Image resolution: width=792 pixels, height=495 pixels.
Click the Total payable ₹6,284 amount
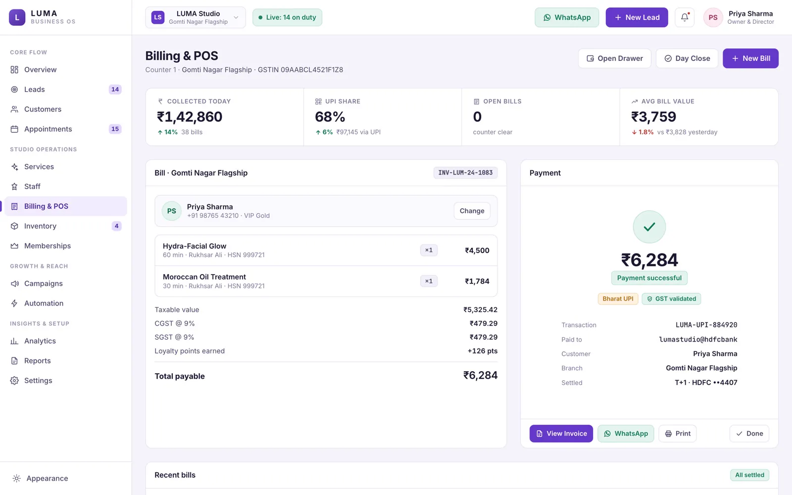480,376
